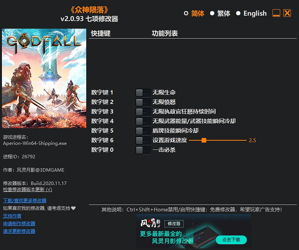Enable 无限武器能量/武器技能瞬间冷却 toggle
Image resolution: width=299 pixels, height=250 pixels.
coord(143,121)
